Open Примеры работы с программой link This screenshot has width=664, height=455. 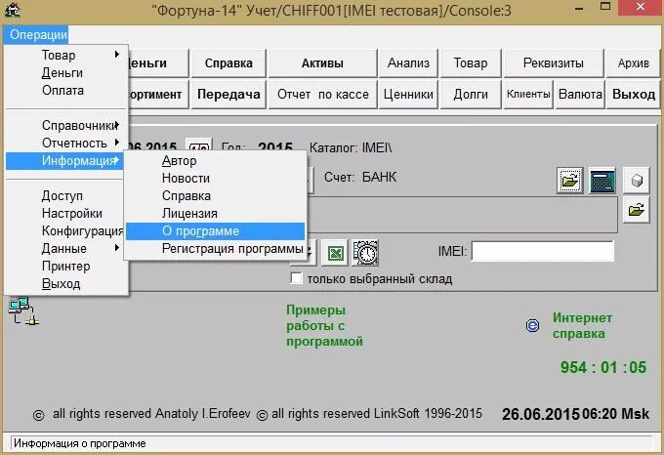pos(324,325)
